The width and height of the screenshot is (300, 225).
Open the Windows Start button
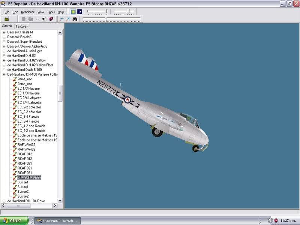pos(14,220)
